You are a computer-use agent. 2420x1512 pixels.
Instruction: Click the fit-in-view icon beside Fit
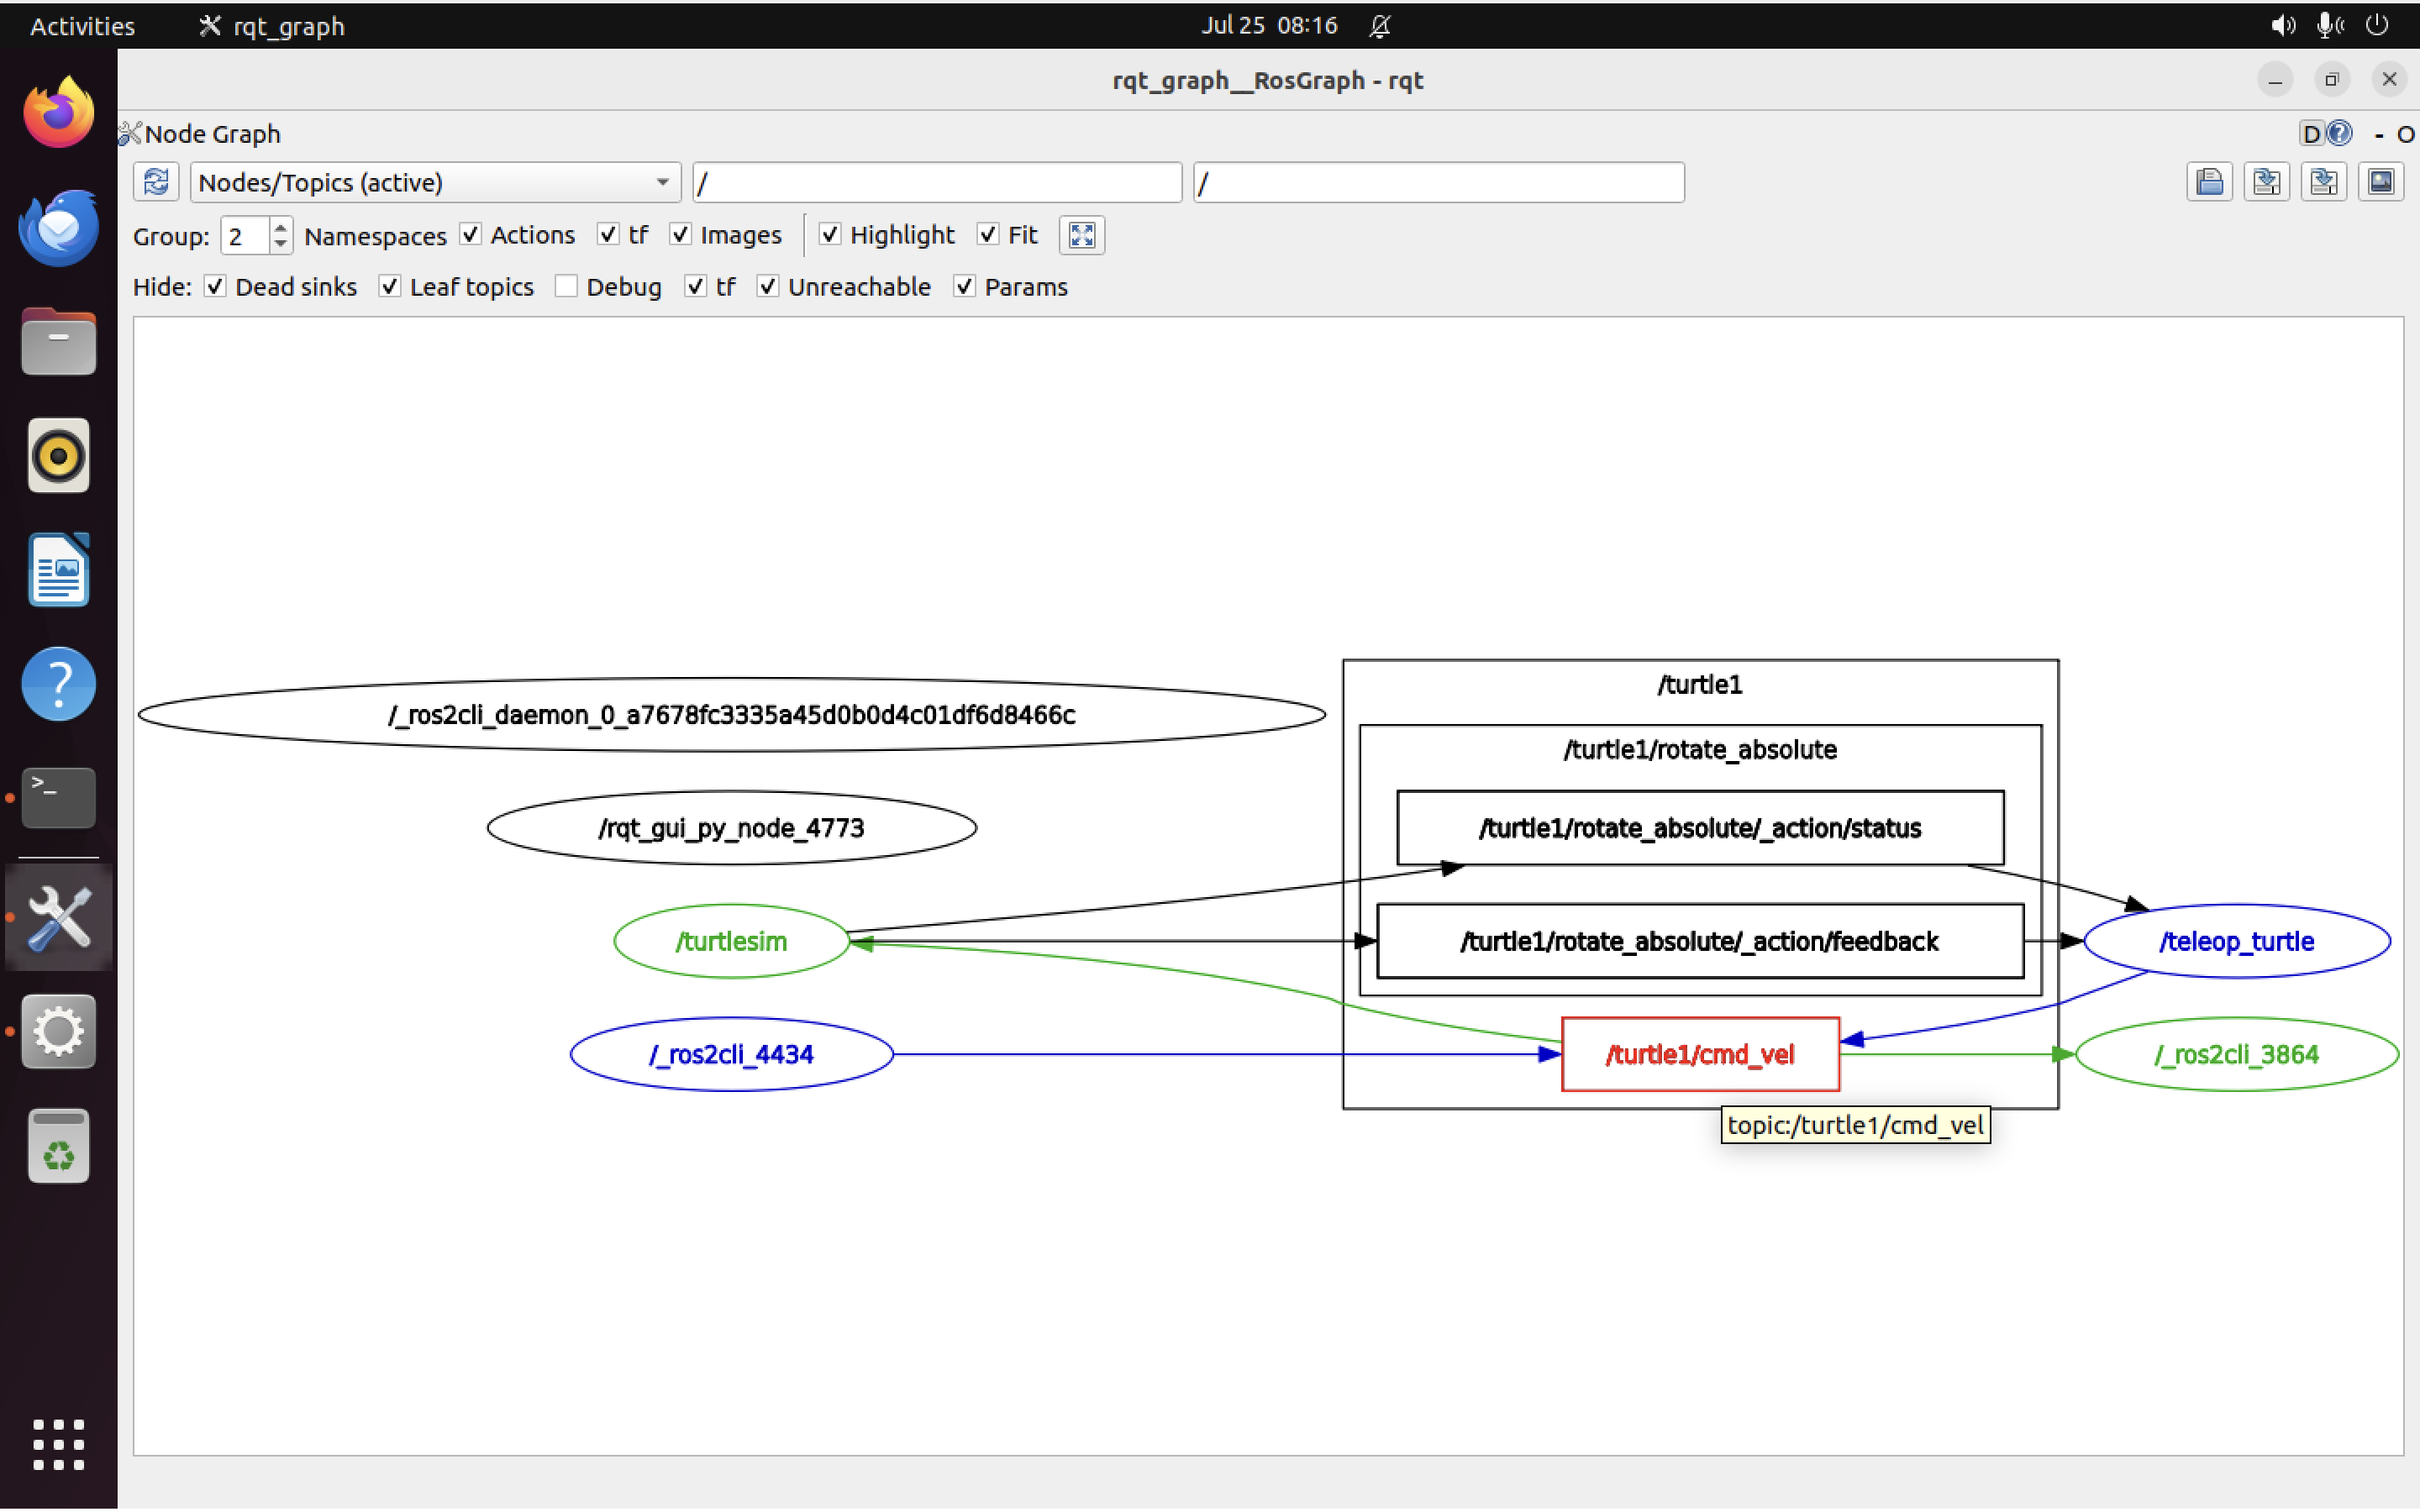tap(1081, 235)
